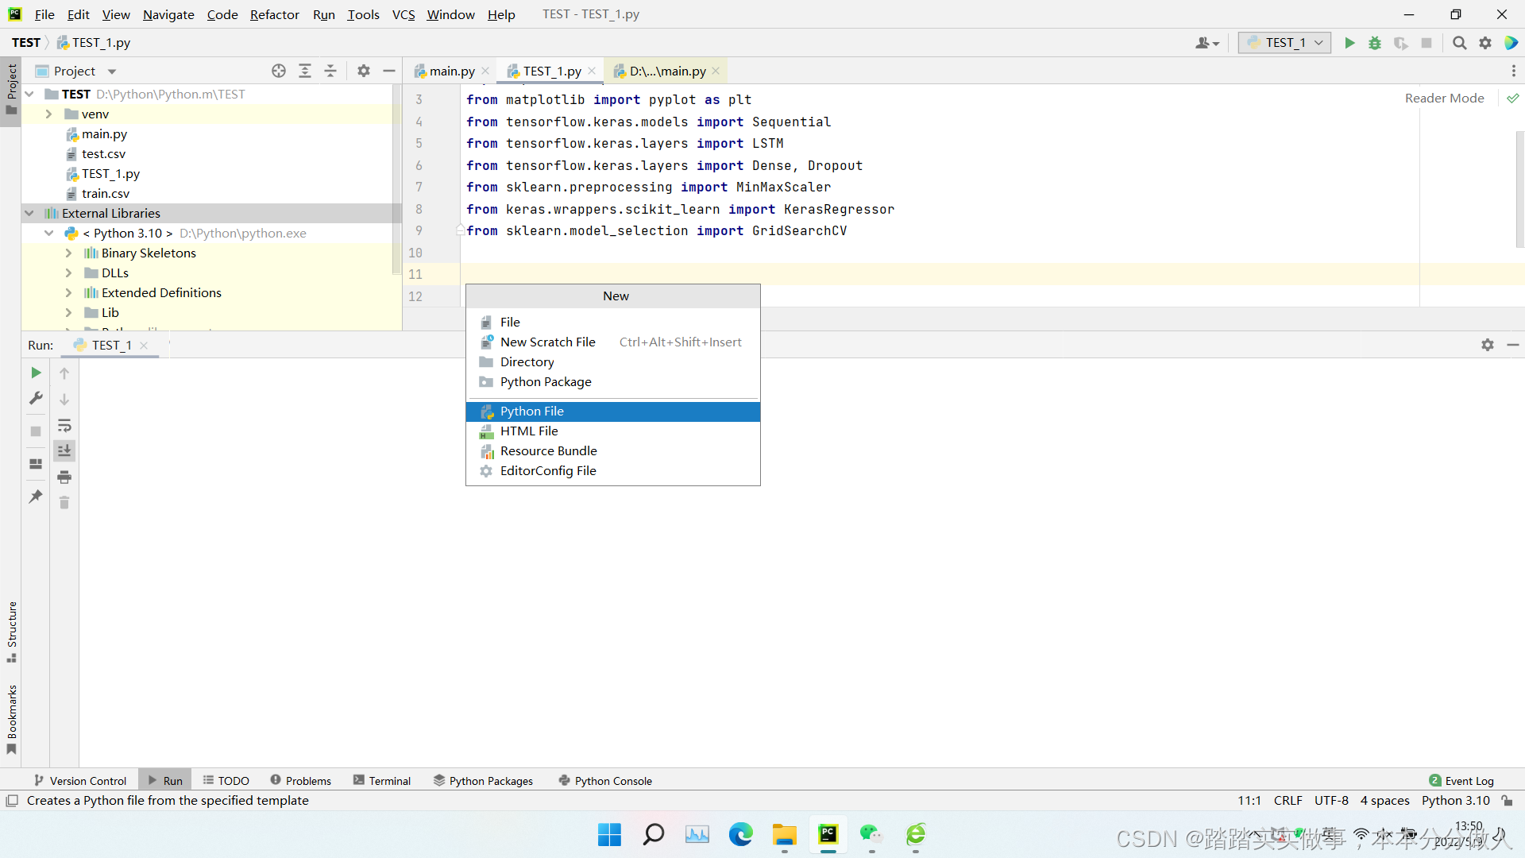Image resolution: width=1525 pixels, height=858 pixels.
Task: Open run configuration wrench icon
Action: tap(36, 398)
